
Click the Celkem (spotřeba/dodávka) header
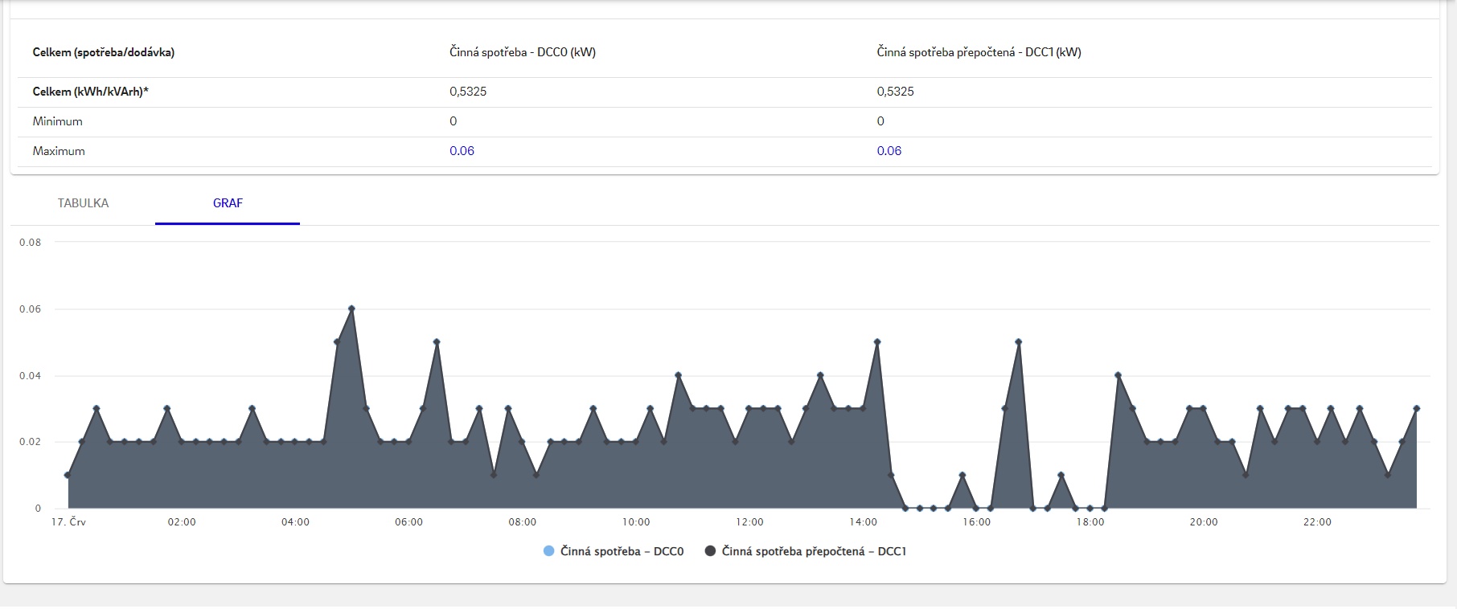(x=104, y=52)
